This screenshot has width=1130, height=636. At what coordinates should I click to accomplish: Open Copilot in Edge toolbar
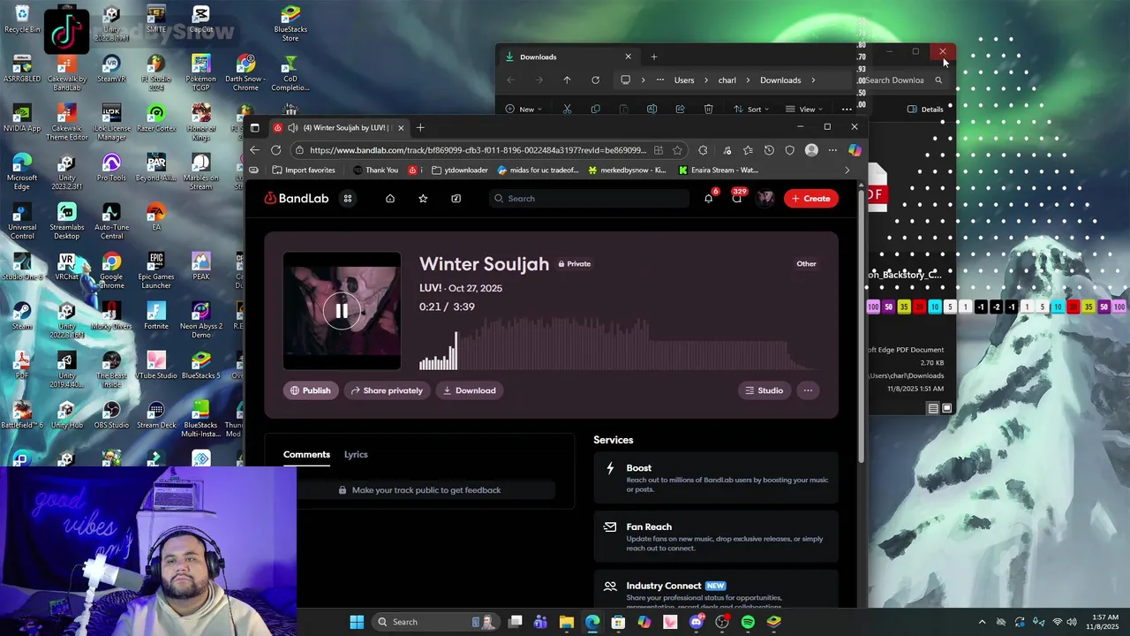(x=855, y=150)
